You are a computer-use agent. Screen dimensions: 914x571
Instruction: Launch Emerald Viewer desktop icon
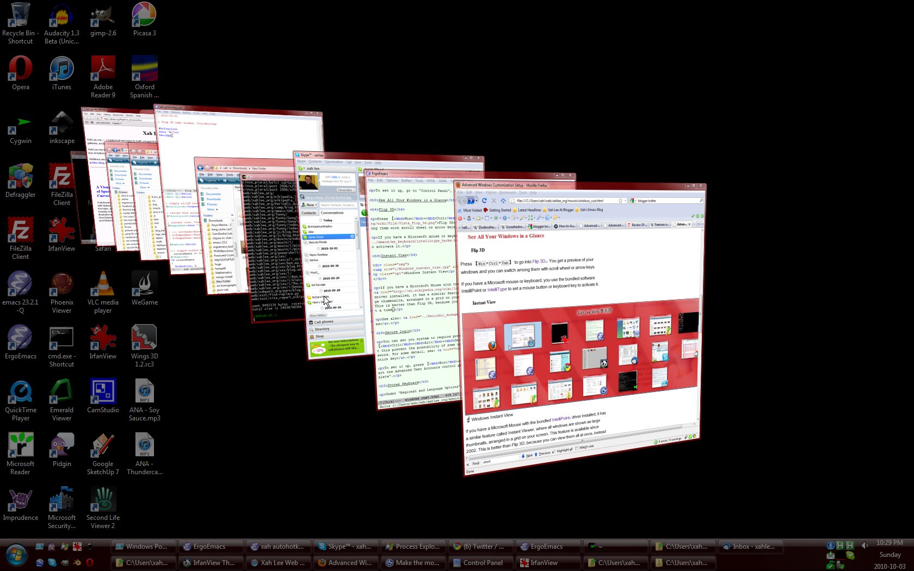point(61,400)
